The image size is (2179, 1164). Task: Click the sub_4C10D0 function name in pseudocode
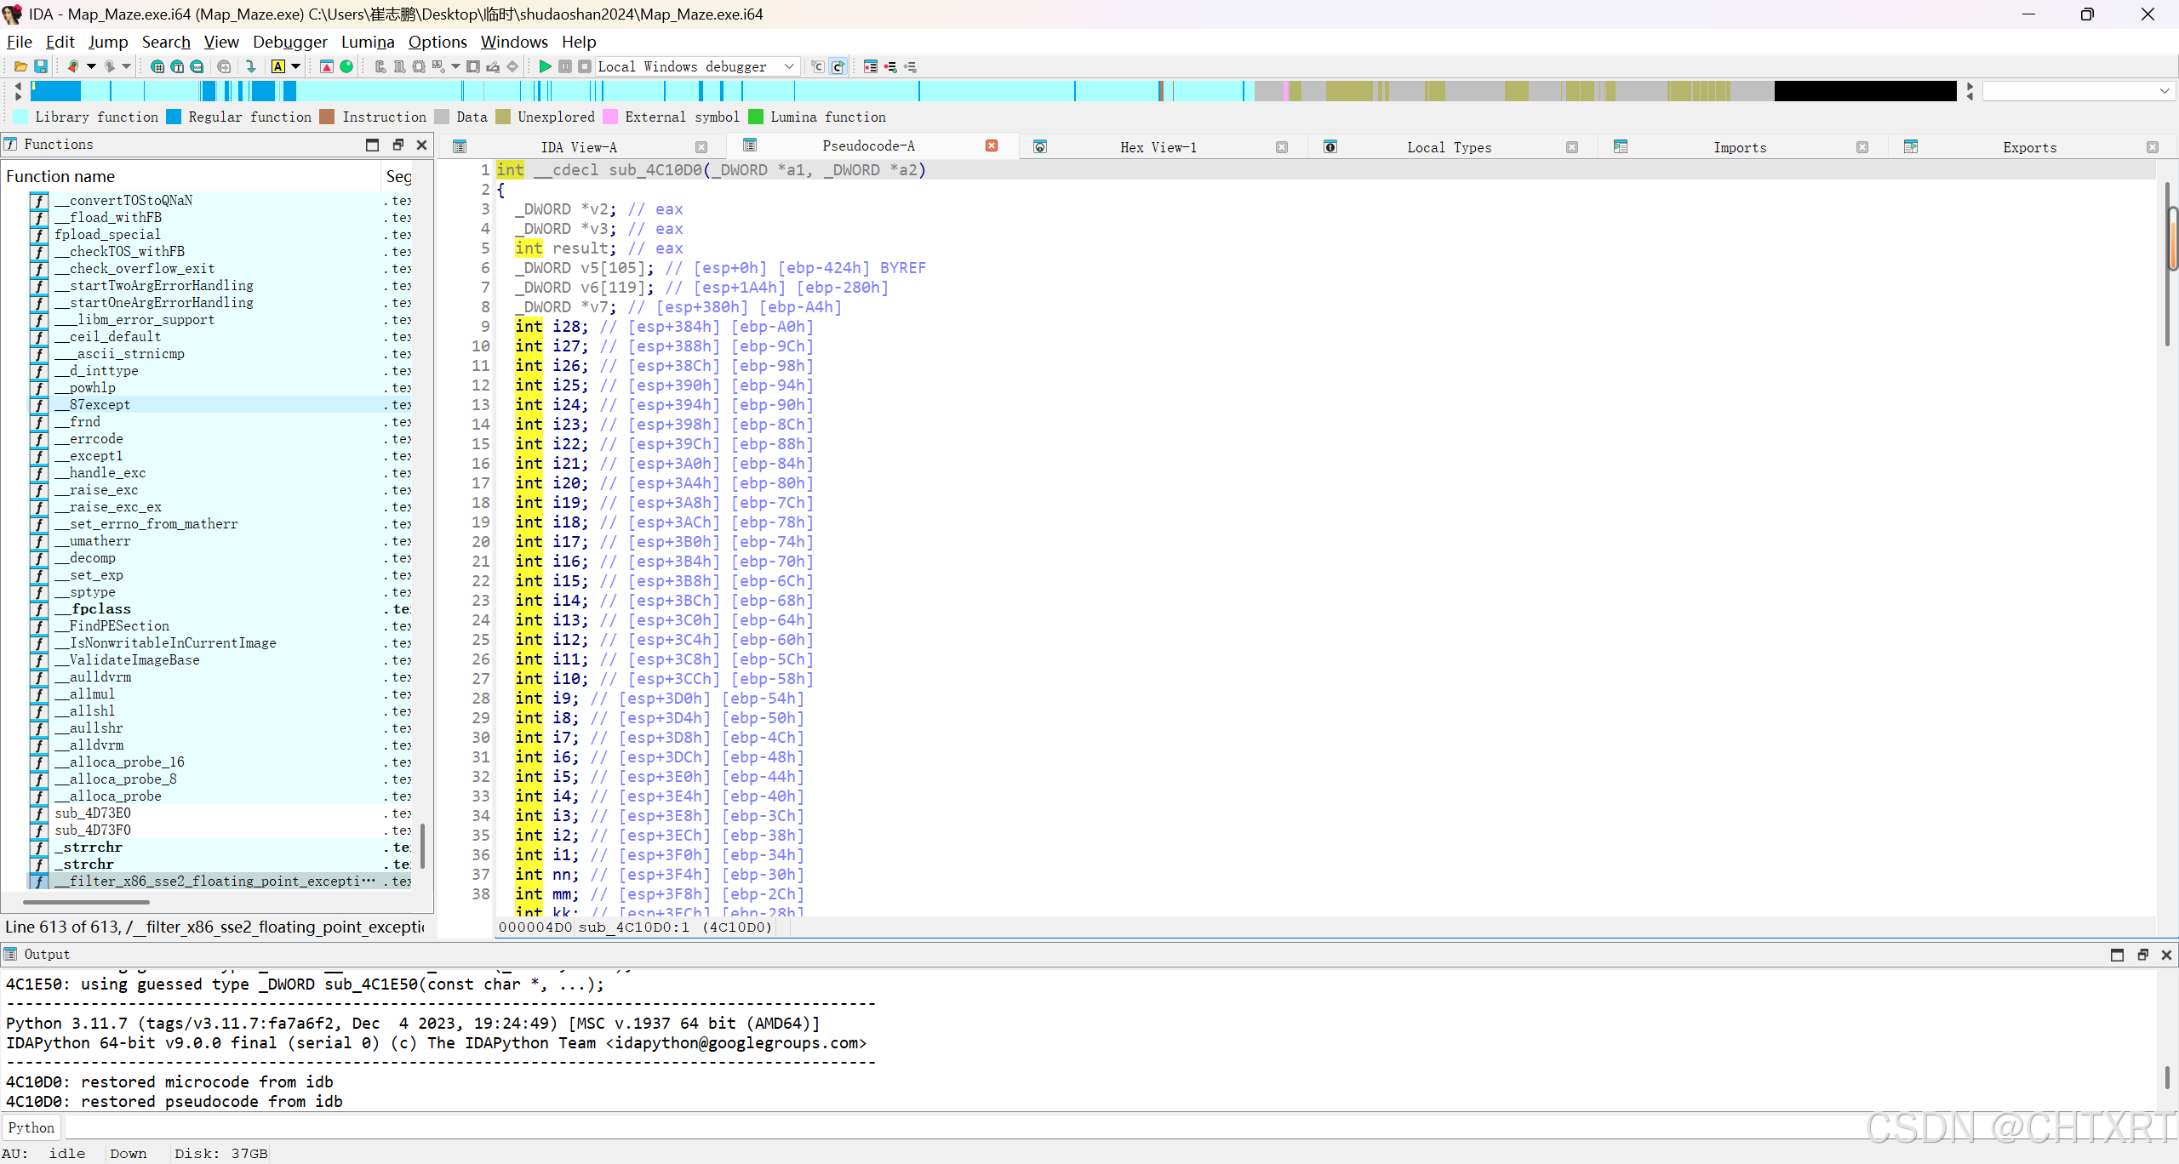(x=656, y=169)
